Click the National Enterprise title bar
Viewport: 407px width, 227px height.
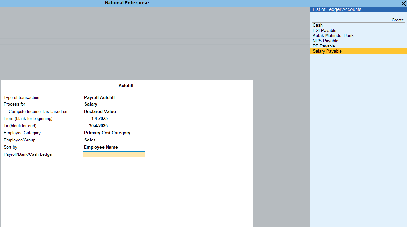[127, 3]
